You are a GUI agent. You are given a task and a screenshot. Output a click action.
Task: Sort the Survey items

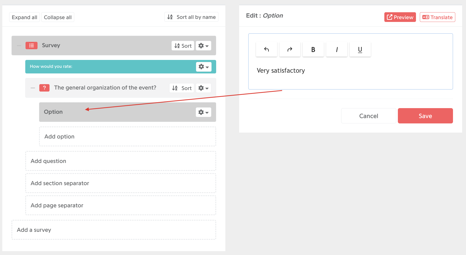point(183,46)
